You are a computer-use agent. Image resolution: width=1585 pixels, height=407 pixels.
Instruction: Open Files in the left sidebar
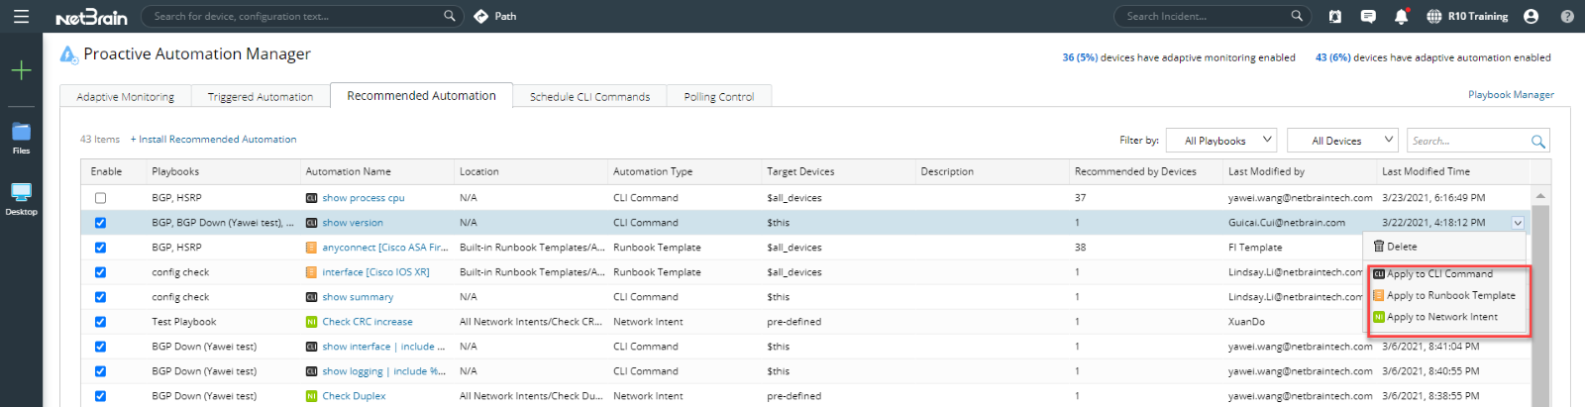(x=21, y=138)
